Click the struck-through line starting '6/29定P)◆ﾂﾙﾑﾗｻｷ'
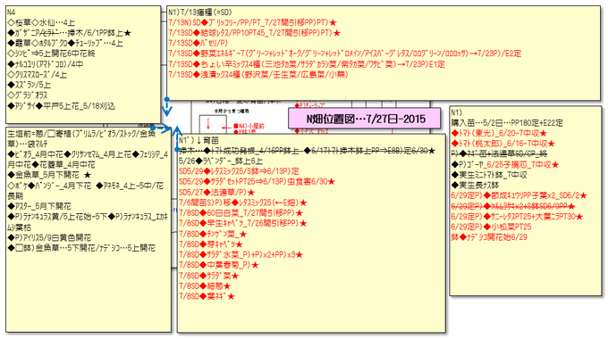Viewport: 608px width, 339px height. 513,207
